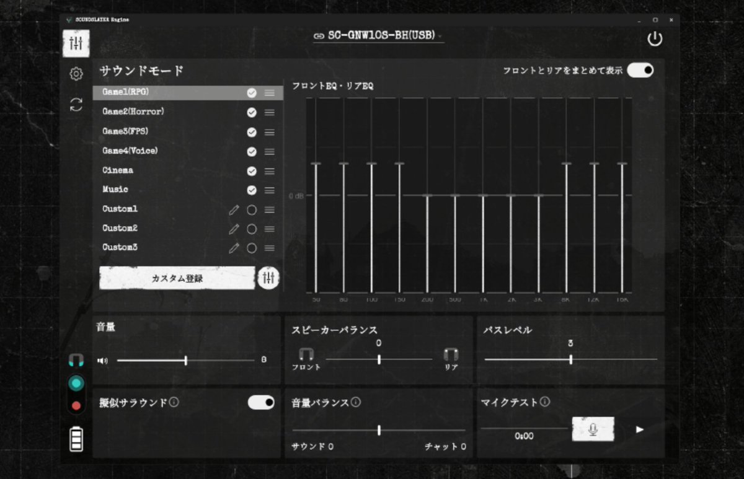This screenshot has height=479, width=744.
Task: Open info icon next to 音量バランス
Action: tap(355, 402)
